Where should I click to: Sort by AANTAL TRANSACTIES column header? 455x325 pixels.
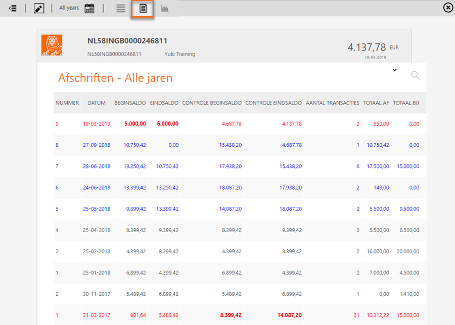[x=332, y=103]
